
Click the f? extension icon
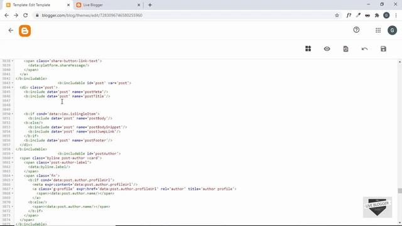(x=349, y=15)
